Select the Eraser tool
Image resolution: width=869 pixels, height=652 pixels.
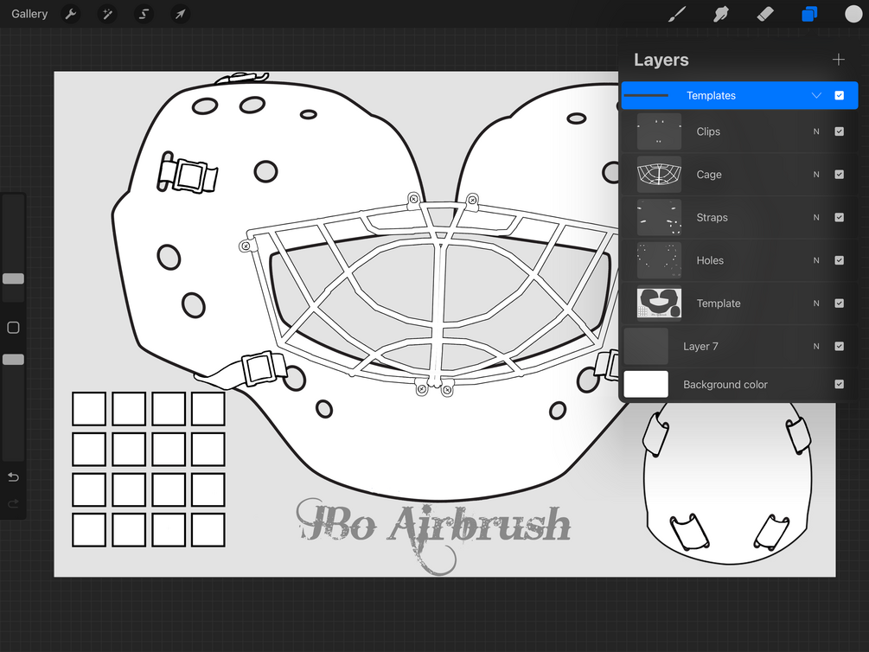tap(764, 14)
